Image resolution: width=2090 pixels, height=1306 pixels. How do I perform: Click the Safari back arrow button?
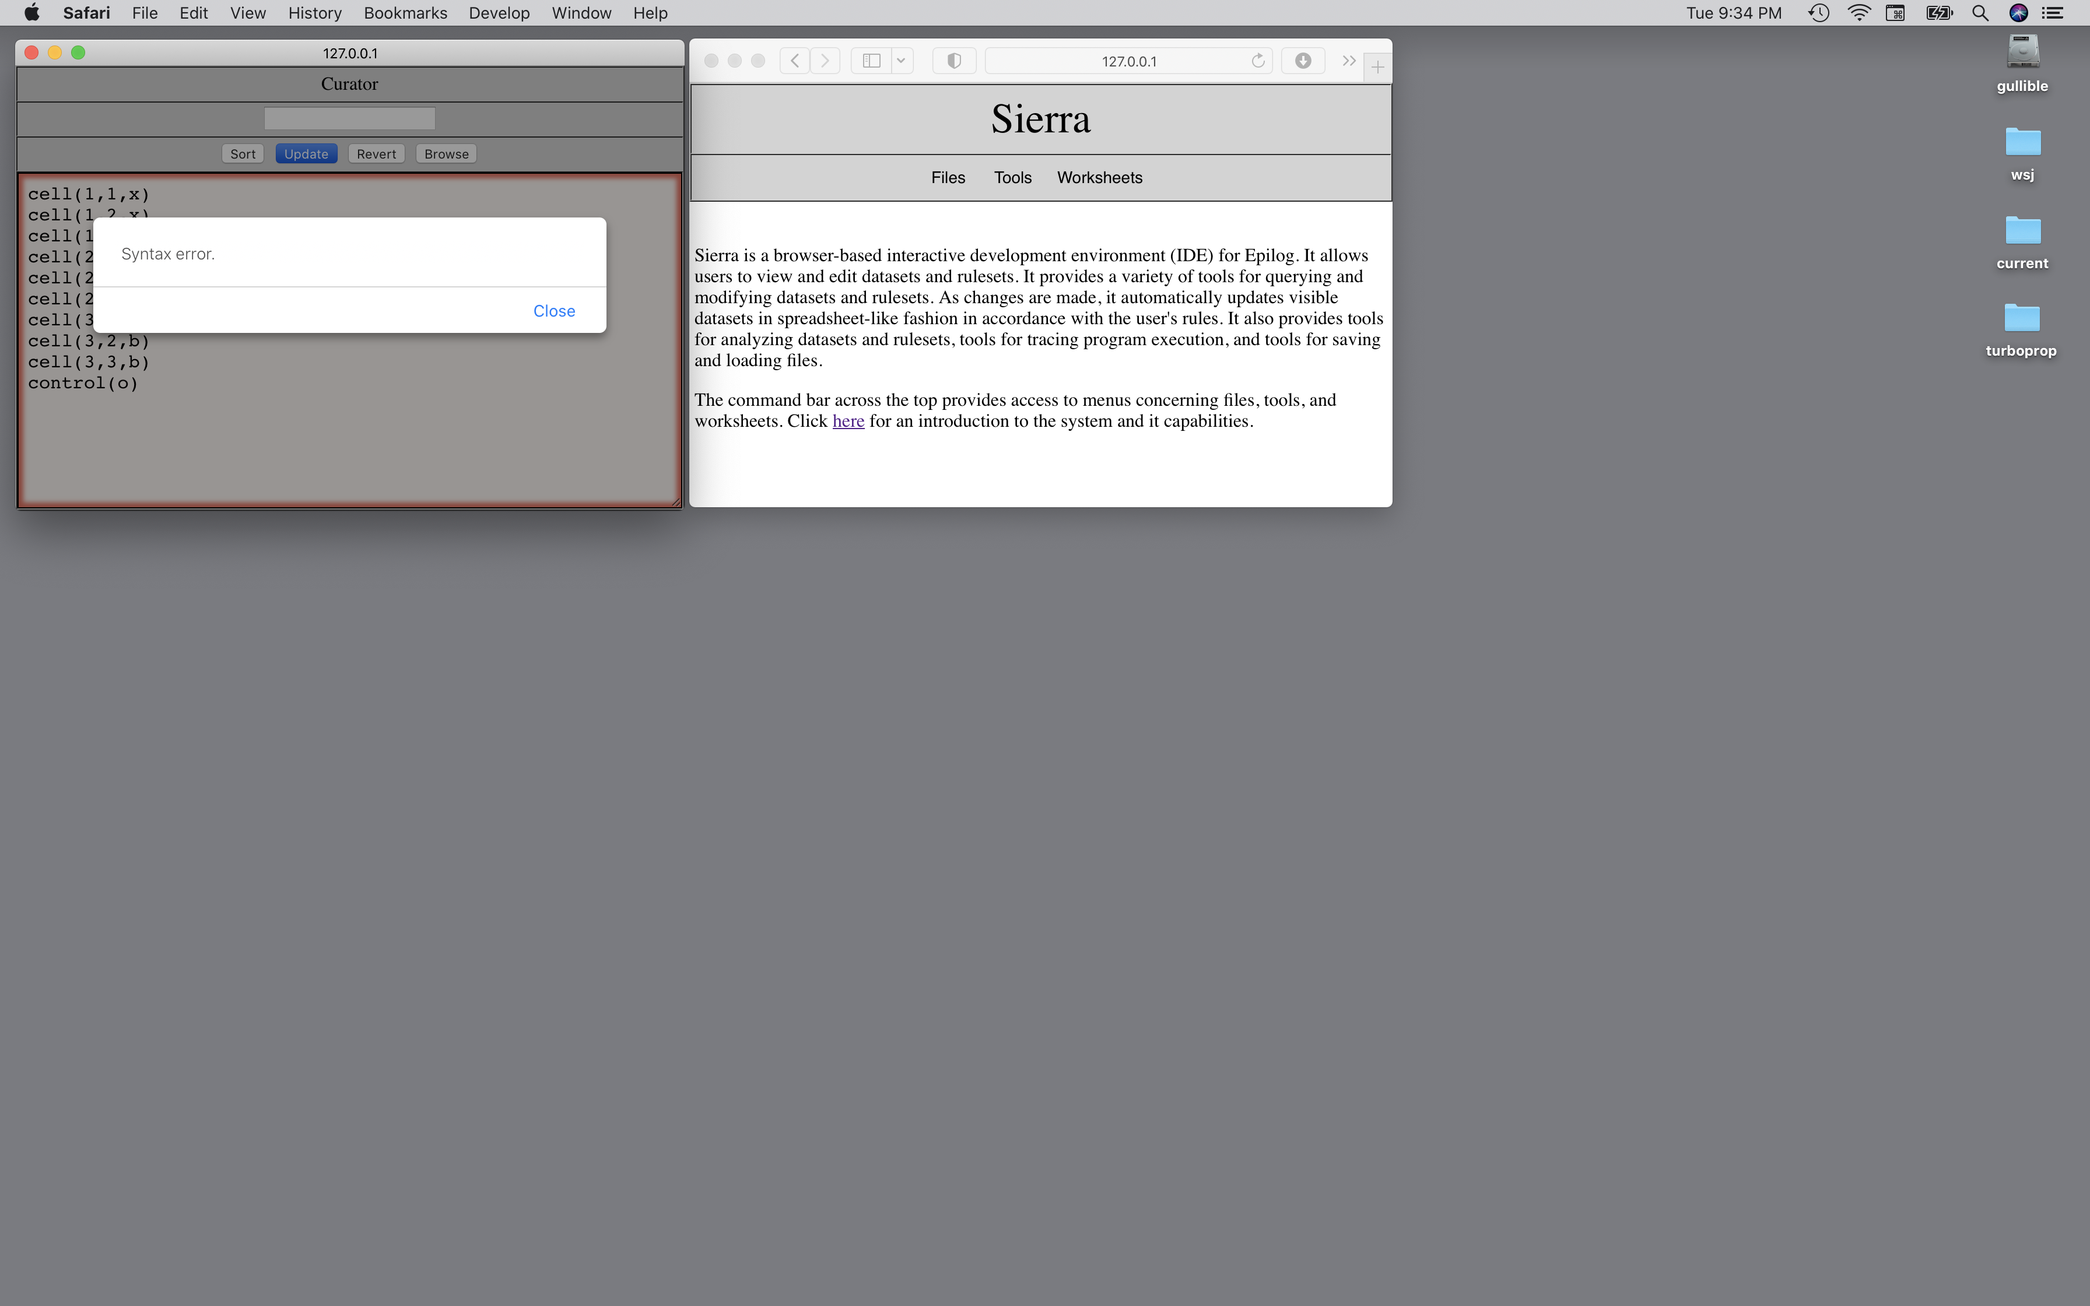click(795, 61)
